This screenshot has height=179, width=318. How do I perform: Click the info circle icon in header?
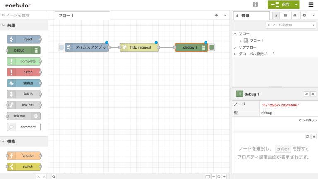click(x=255, y=5)
